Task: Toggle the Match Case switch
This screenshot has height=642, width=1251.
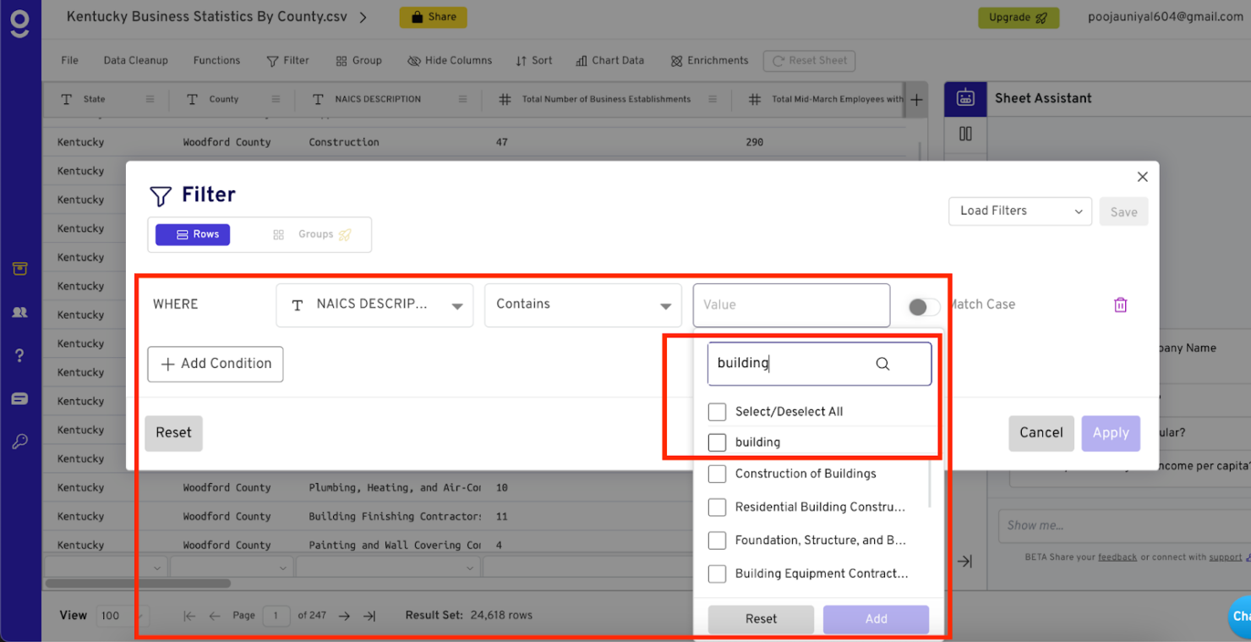Action: click(x=924, y=306)
